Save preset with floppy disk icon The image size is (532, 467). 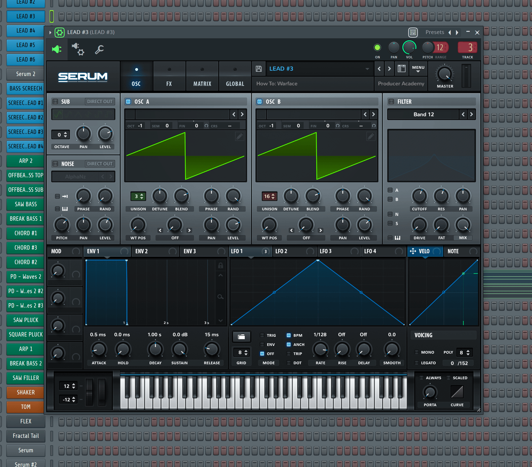259,69
